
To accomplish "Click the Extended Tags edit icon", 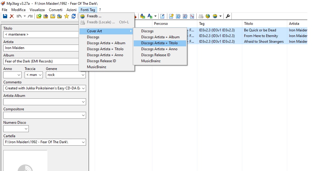I will click(x=162, y=16).
